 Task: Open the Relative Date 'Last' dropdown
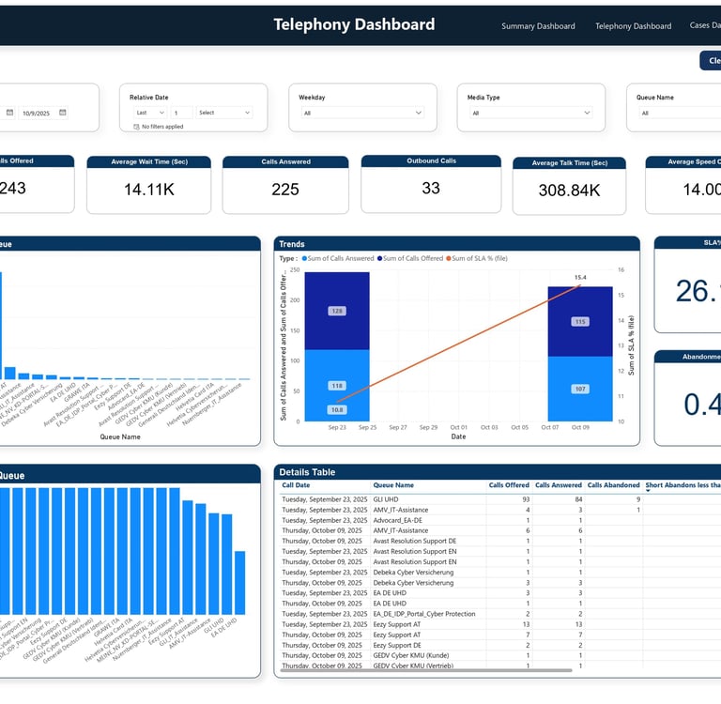click(x=150, y=113)
